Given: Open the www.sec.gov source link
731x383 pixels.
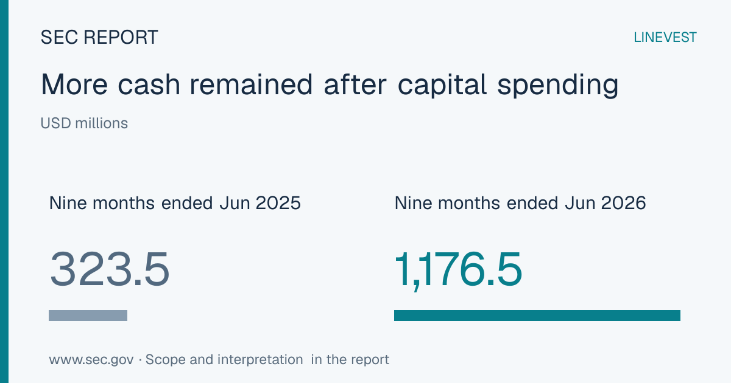Looking at the screenshot, I should tap(91, 359).
